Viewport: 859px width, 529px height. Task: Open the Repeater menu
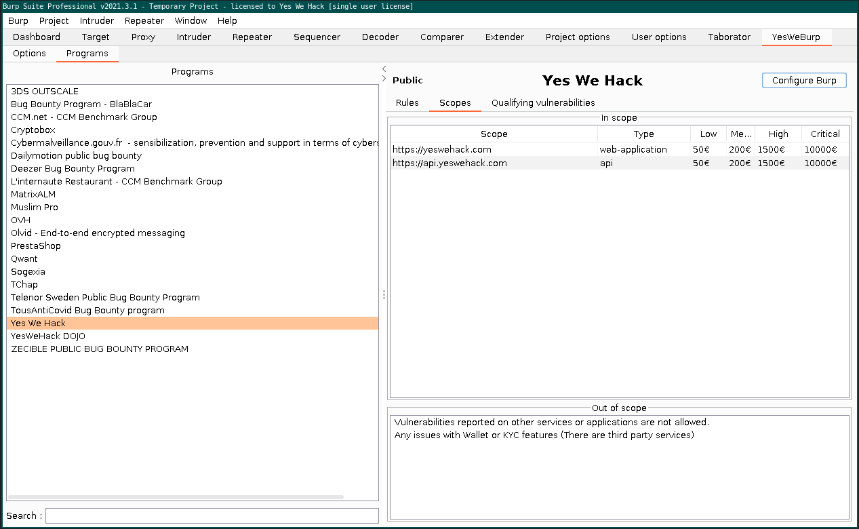tap(144, 21)
